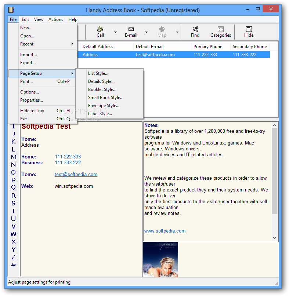Click the notes vertical scrollbar thumb
Image resolution: width=289 pixels, height=296 pixels.
pyautogui.click(x=274, y=171)
